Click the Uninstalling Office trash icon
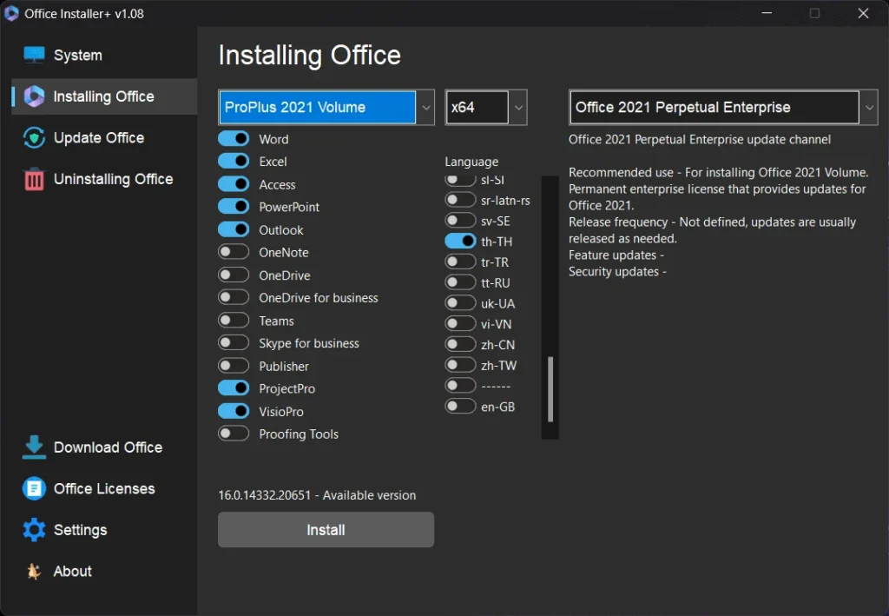Viewport: 889px width, 616px height. pos(34,180)
